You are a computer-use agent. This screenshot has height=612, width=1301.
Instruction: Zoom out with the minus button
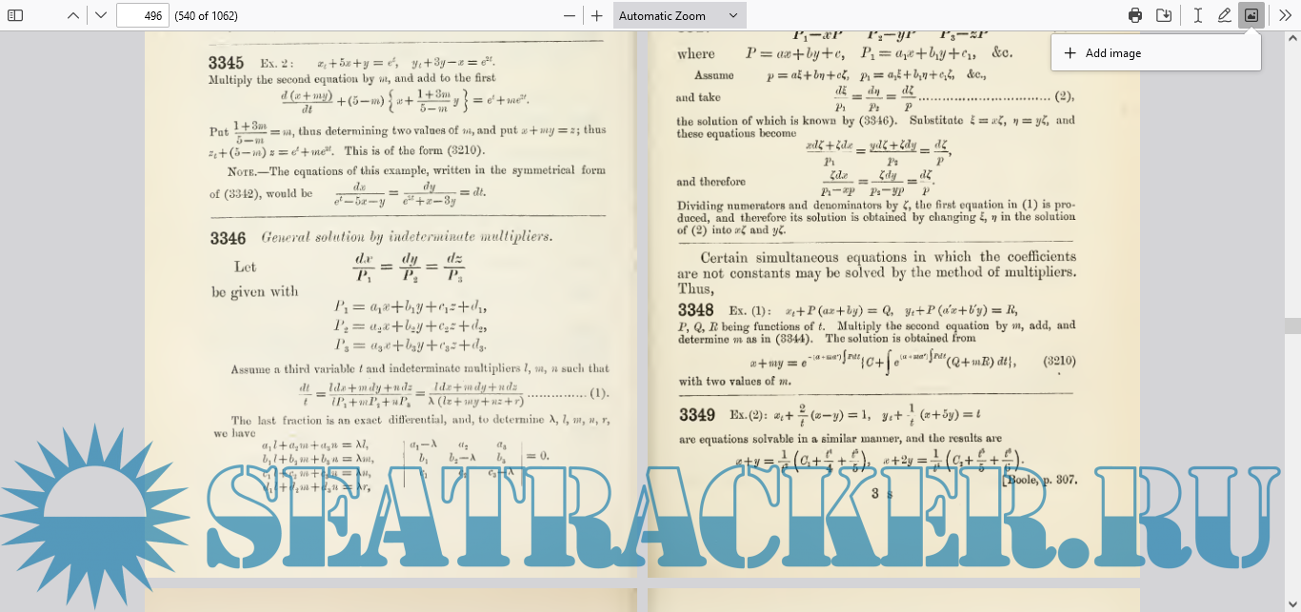[x=570, y=15]
